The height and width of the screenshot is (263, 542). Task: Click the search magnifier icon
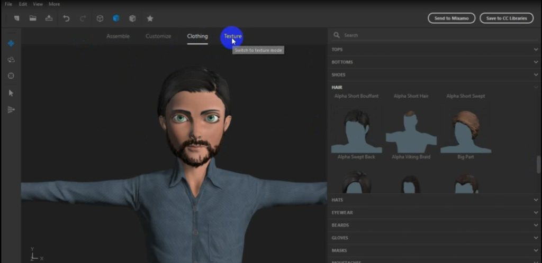tap(336, 35)
